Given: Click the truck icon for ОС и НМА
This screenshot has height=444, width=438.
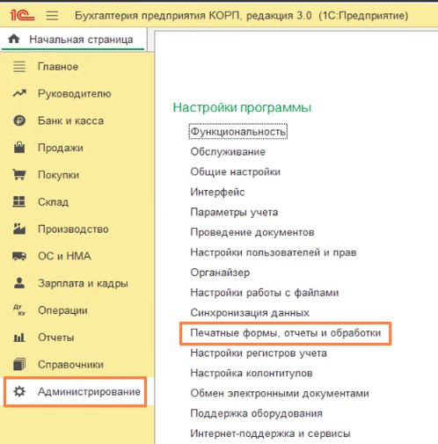Looking at the screenshot, I should (x=19, y=256).
